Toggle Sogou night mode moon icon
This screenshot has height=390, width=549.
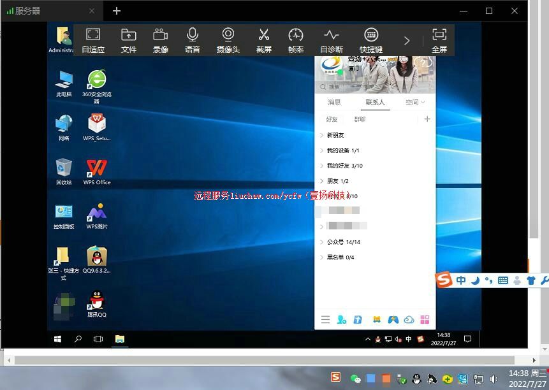pos(476,280)
